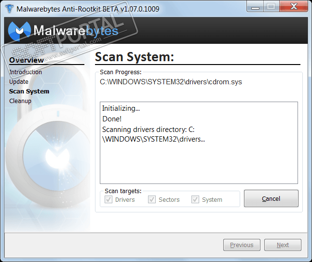The image size is (312, 262).
Task: Open the Cleanup step in the sidebar
Action: coord(20,101)
